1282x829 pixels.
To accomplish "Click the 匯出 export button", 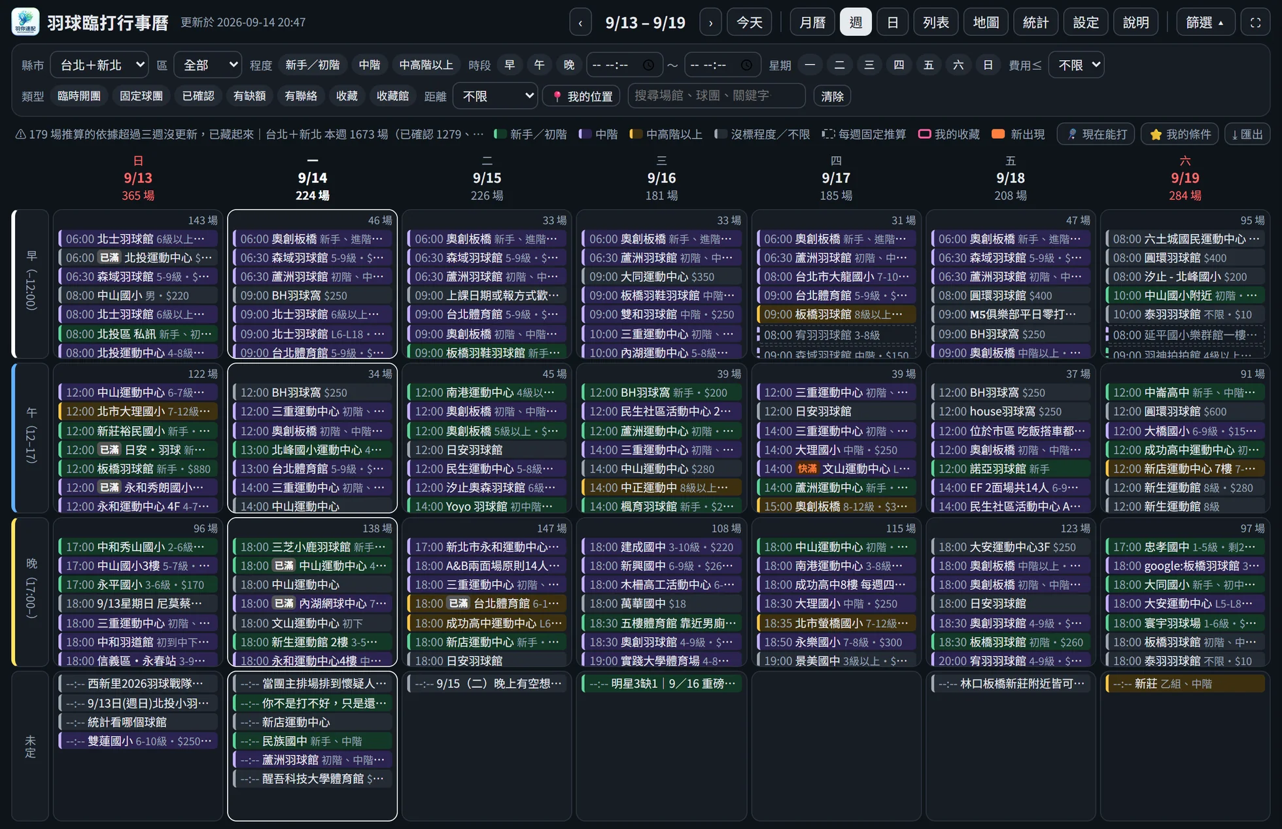I will 1247,134.
